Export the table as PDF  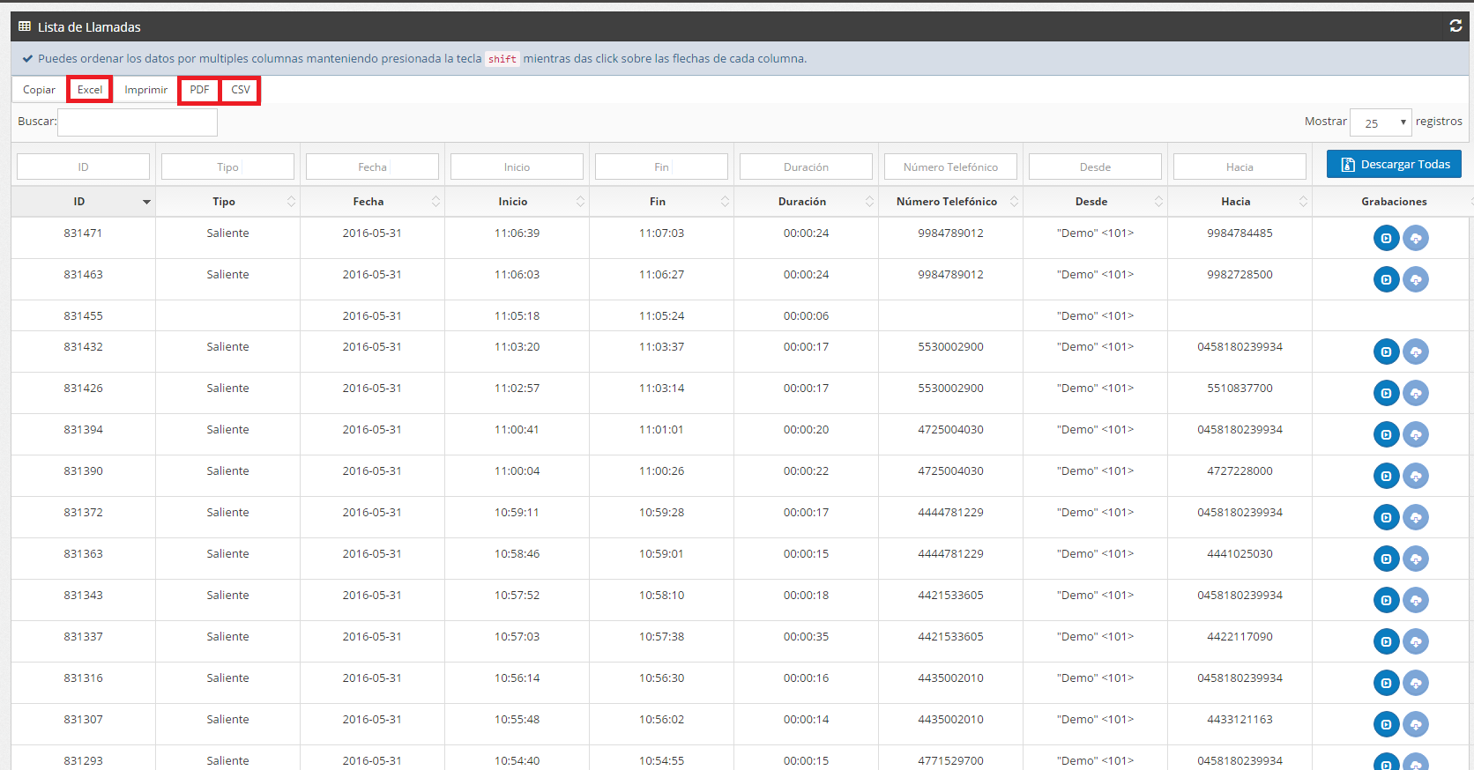199,90
